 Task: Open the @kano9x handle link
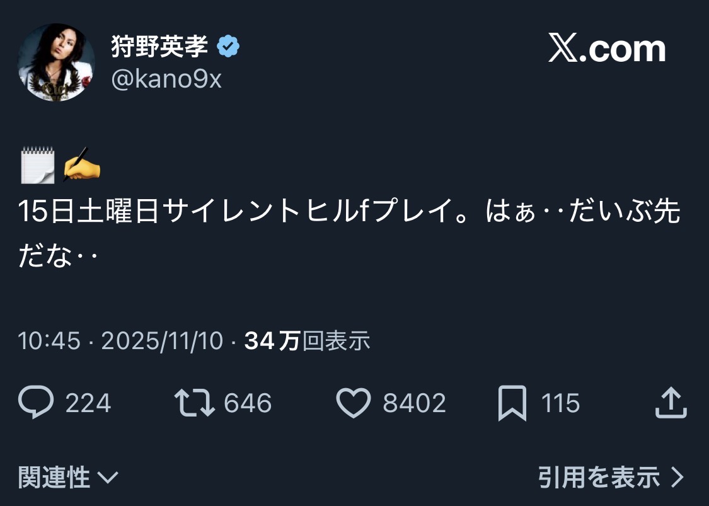[x=166, y=80]
